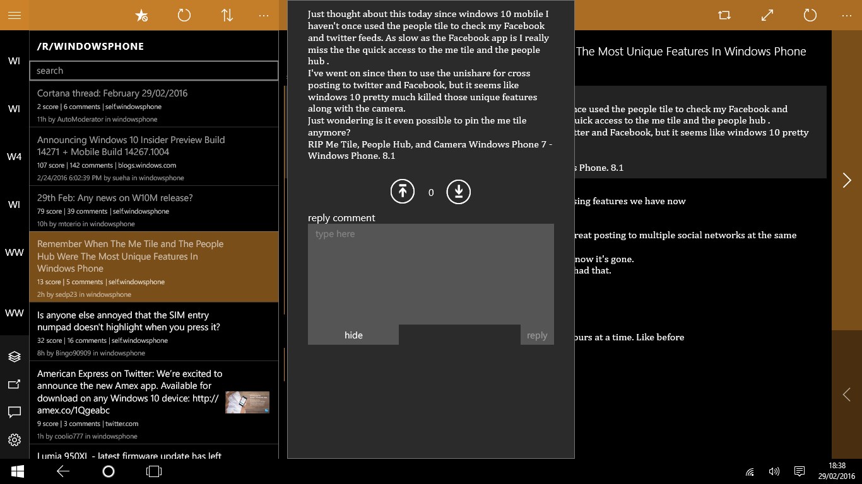Open the 29th Feb: Any news on W10M release post
Viewport: 862px width, 484px height.
pos(154,209)
